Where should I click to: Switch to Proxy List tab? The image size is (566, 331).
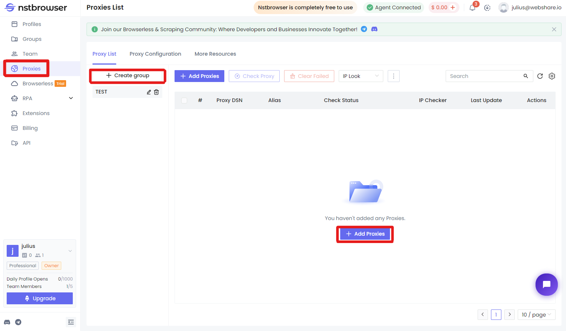pyautogui.click(x=104, y=54)
